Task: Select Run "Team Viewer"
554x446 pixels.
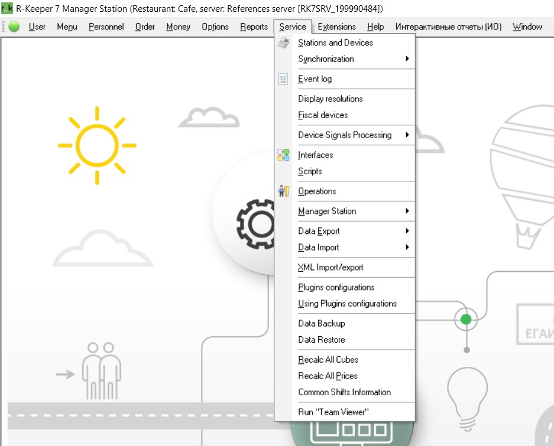Action: (x=345, y=412)
